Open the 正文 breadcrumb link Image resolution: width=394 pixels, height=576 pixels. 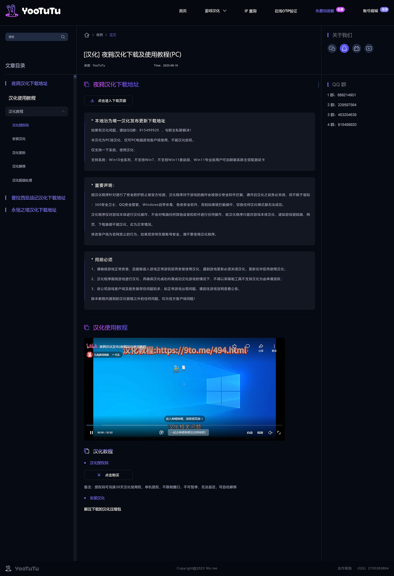click(x=113, y=35)
